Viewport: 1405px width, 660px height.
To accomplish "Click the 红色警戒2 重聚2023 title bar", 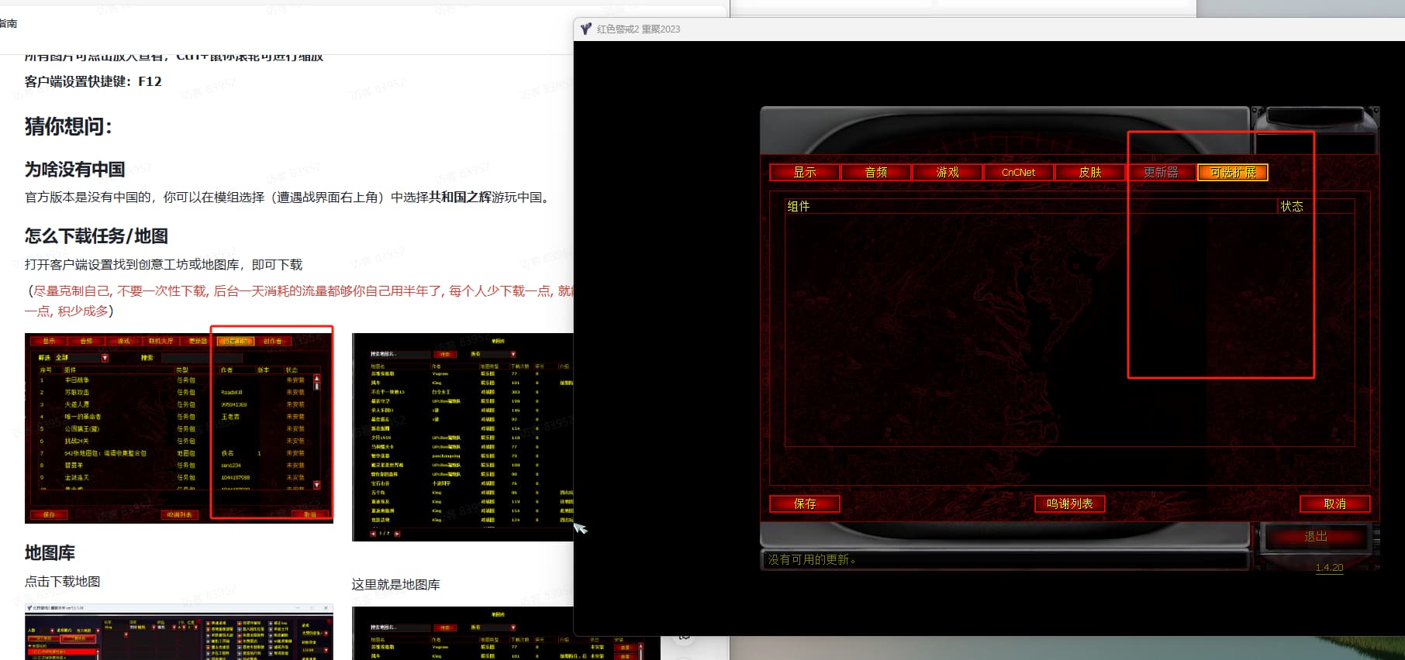I will [989, 29].
